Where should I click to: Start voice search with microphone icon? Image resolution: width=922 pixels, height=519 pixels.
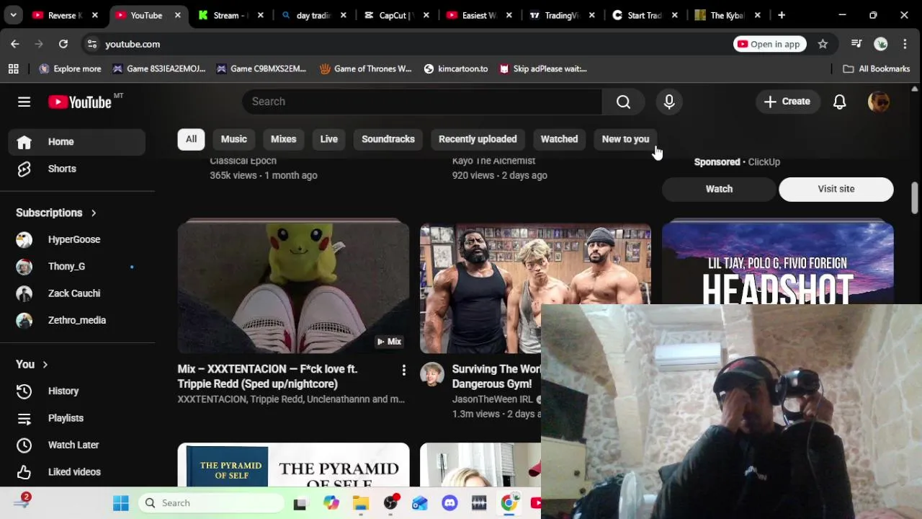[x=669, y=102]
